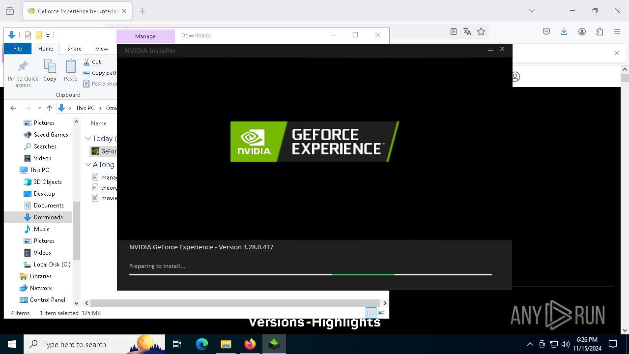Switch Explorer to details view
629x354 pixels.
[371, 313]
